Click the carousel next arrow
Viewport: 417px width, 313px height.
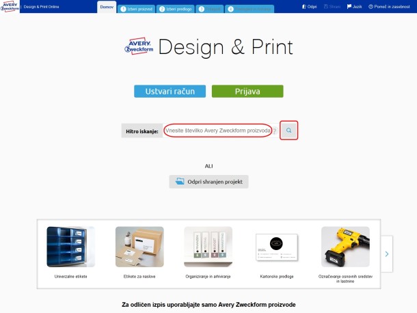(387, 254)
